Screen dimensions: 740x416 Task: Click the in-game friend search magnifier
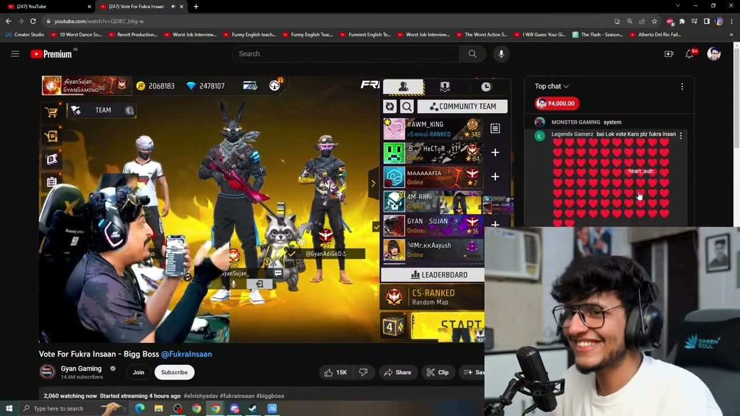pos(407,106)
